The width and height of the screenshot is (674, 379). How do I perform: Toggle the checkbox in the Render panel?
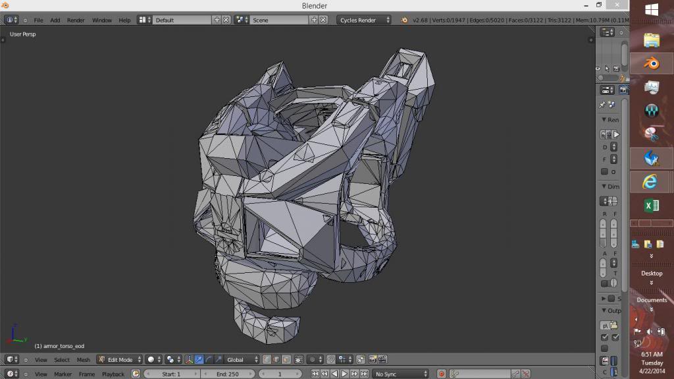click(604, 172)
